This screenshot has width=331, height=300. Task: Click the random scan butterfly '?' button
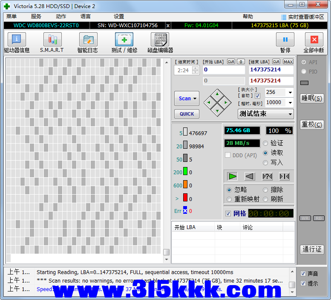click(267, 176)
